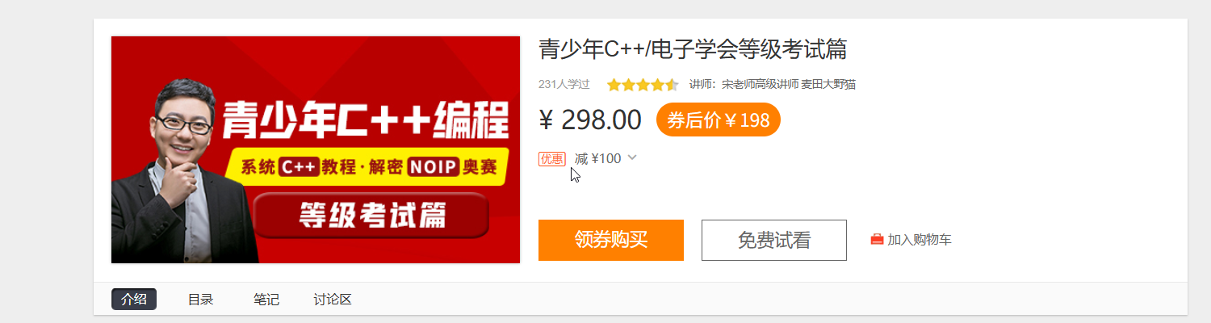Expand the 减 ¥100 coupon chevron
The width and height of the screenshot is (1211, 323).
pos(632,157)
